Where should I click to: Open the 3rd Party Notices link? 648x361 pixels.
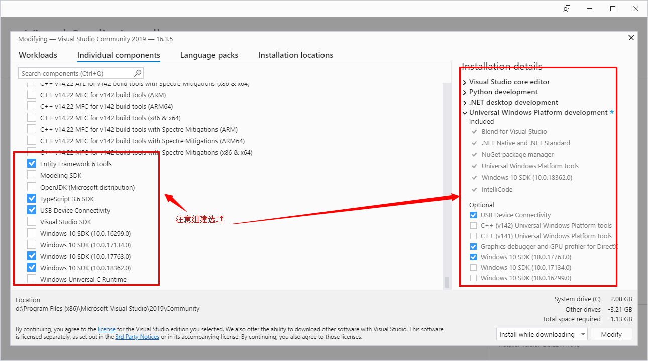click(x=137, y=337)
